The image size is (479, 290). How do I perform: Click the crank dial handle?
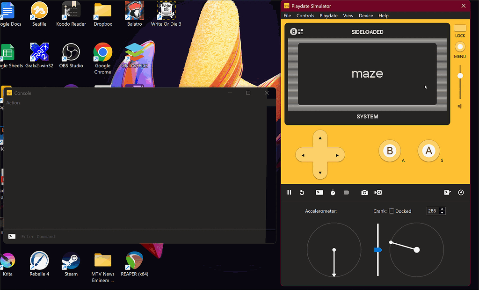click(x=391, y=242)
